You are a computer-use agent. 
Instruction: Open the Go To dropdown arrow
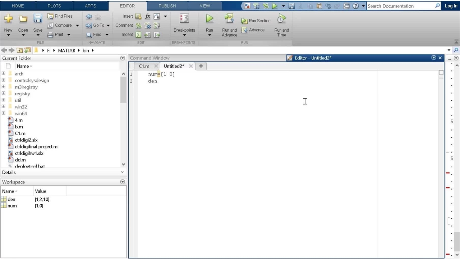click(x=108, y=26)
